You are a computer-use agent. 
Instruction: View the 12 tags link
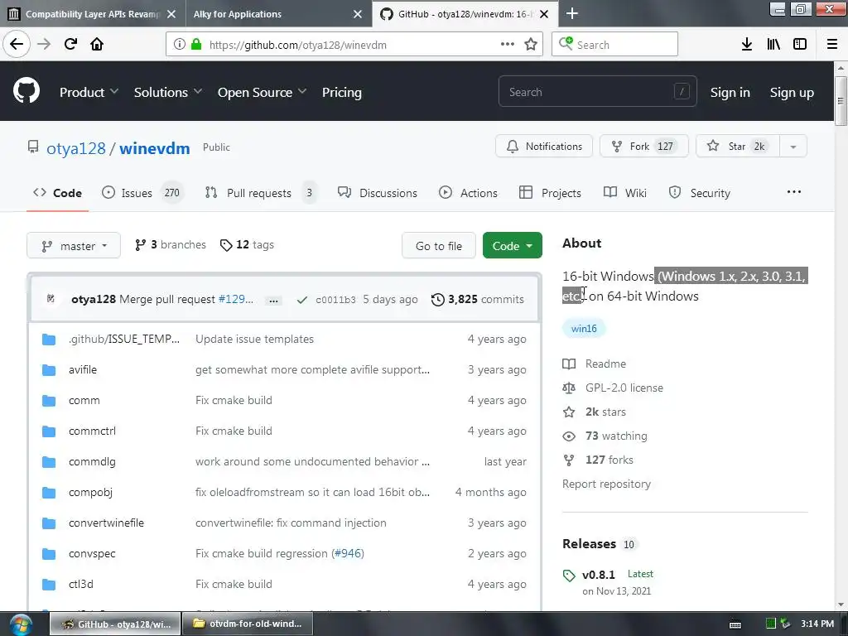(247, 245)
